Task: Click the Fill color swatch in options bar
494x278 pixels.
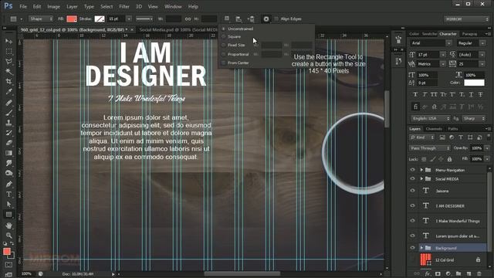Action: click(x=72, y=19)
